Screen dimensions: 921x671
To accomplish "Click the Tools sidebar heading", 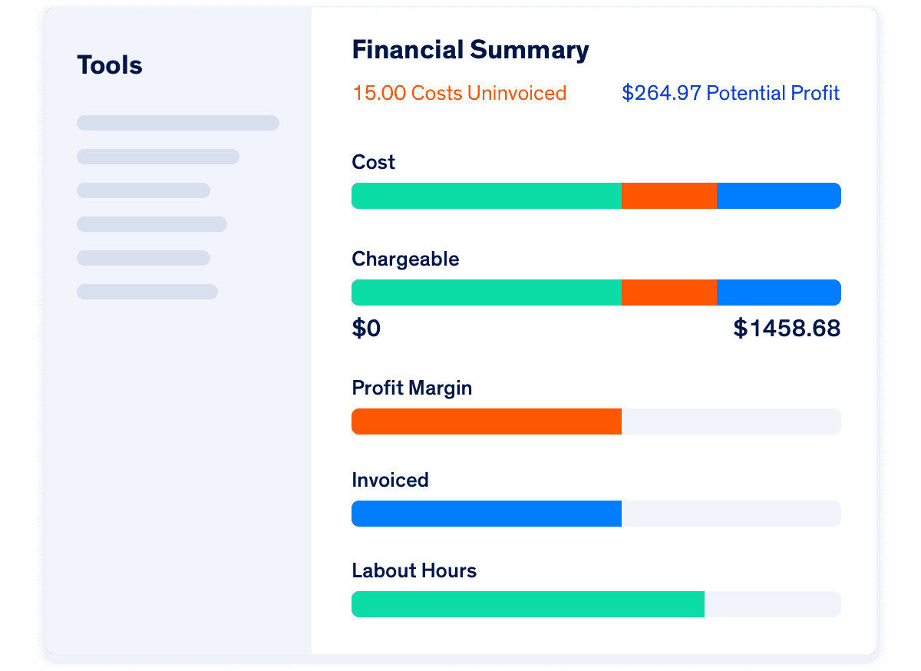I will point(110,65).
